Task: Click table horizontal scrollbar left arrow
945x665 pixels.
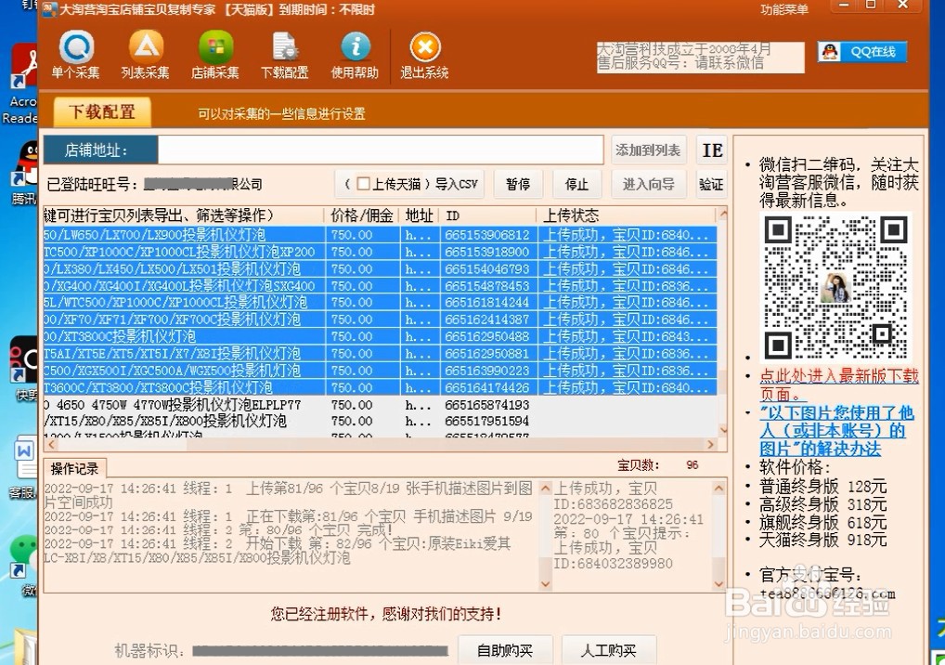Action: point(51,444)
